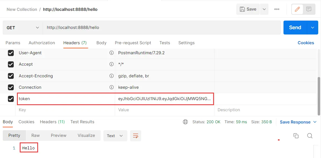This screenshot has width=321, height=158.
Task: Click the globe network icon near Status
Action: [x=185, y=122]
